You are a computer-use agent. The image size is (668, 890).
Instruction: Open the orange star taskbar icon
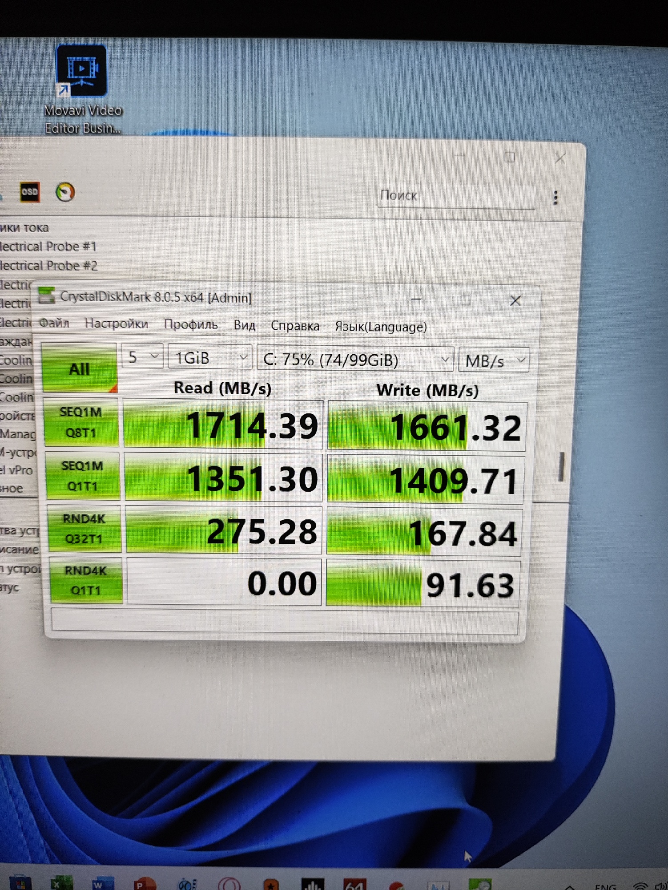271,885
